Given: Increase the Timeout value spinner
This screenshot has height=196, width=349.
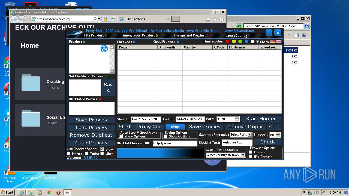Looking at the screenshot, I should [x=278, y=134].
